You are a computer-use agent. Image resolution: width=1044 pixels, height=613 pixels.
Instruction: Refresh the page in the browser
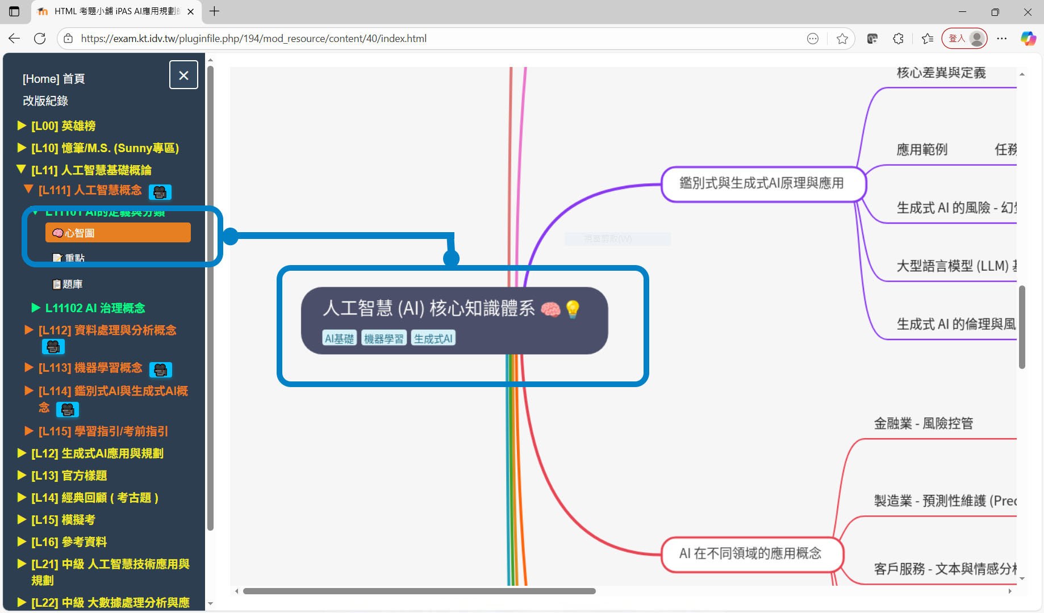coord(40,39)
